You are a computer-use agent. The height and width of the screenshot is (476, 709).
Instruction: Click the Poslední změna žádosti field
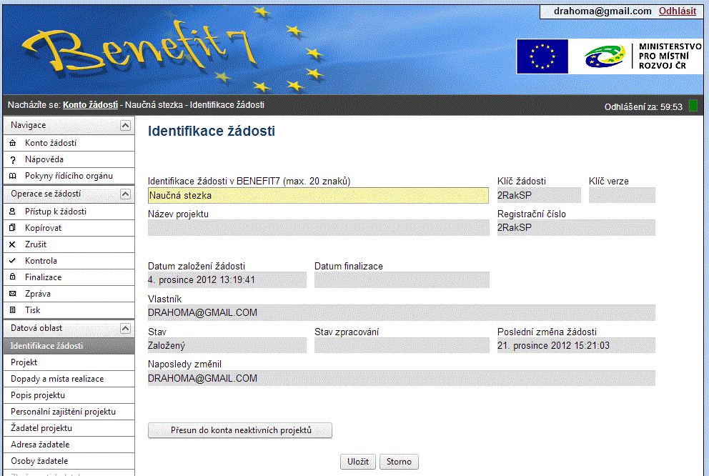(x=576, y=346)
